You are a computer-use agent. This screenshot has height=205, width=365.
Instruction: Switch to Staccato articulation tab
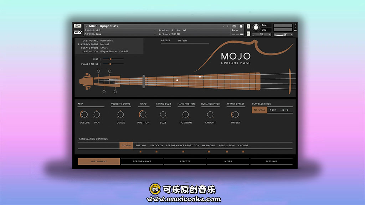156,146
